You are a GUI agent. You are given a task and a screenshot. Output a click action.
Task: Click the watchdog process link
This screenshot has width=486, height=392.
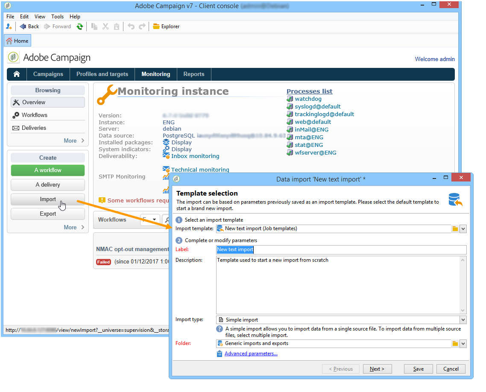(308, 99)
